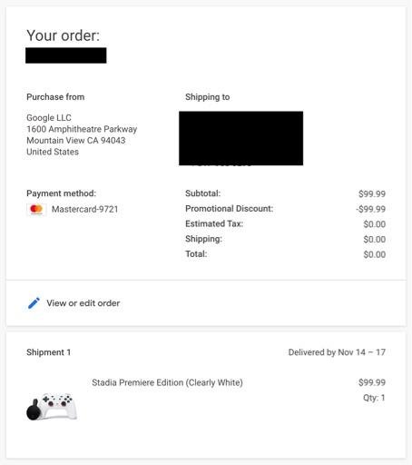Screen dimensions: 412x465
Task: Click the Mastercard logo icon
Action: [36, 209]
